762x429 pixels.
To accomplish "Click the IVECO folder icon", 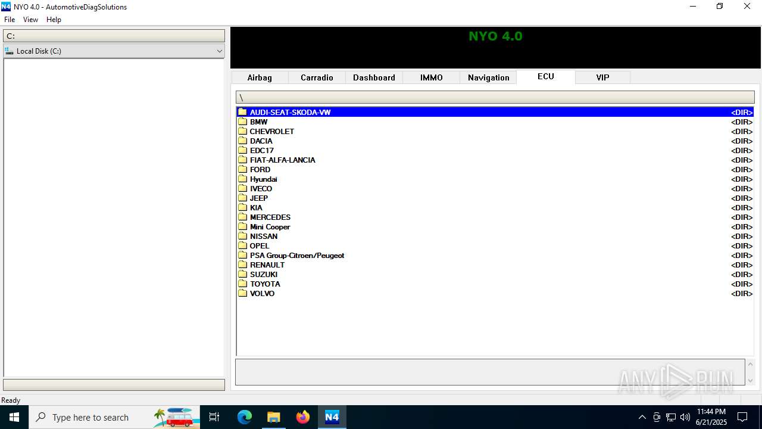I will click(x=242, y=188).
